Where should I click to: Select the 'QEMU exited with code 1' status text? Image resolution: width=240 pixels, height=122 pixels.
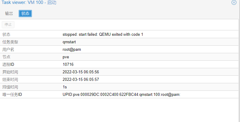click(x=121, y=35)
